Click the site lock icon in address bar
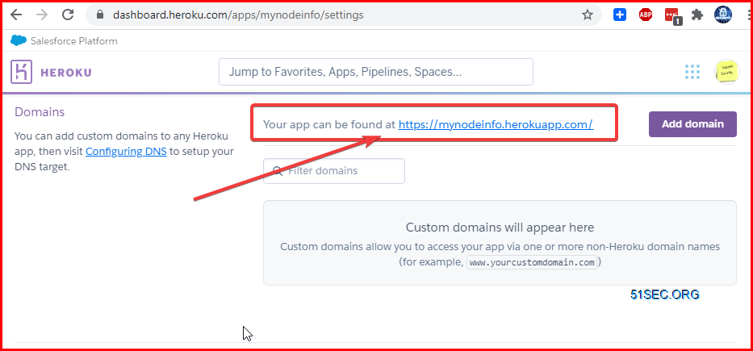The width and height of the screenshot is (753, 351). 100,15
